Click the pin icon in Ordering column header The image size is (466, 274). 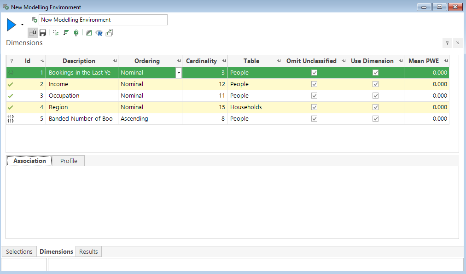click(x=179, y=61)
